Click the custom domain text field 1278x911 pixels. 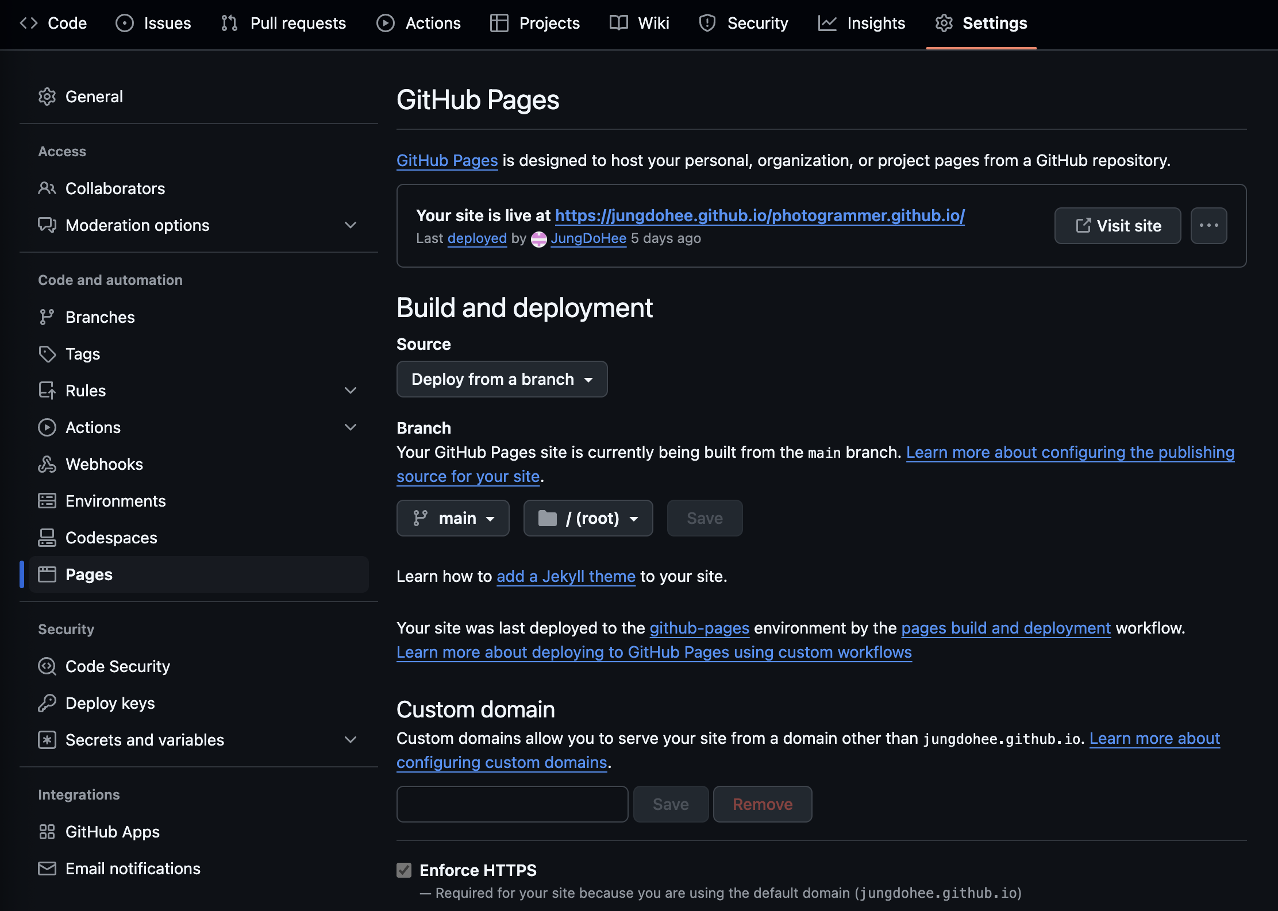click(512, 804)
